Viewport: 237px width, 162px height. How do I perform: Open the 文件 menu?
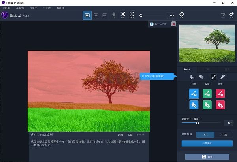pos(6,8)
